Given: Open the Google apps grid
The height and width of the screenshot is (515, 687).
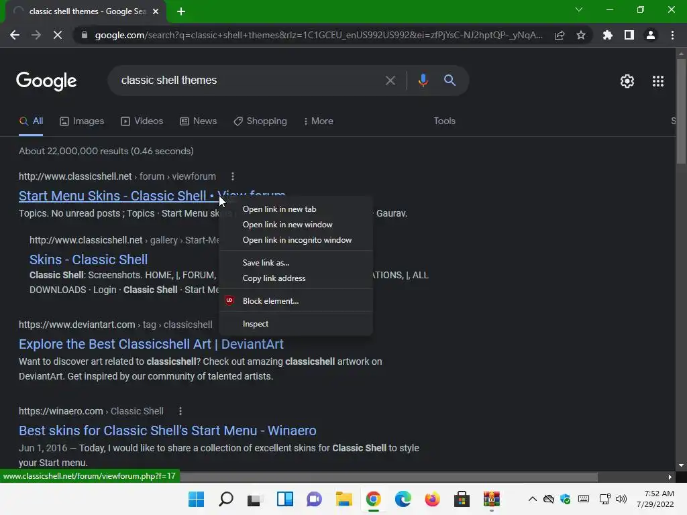Looking at the screenshot, I should pos(658,81).
